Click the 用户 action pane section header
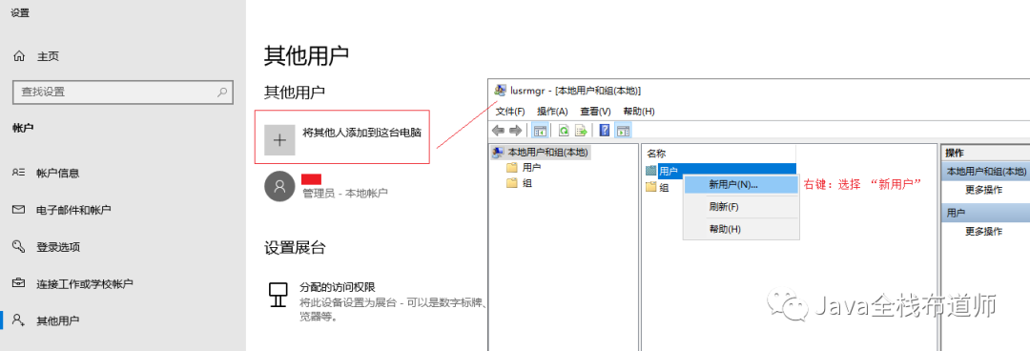Viewport: 1030px width, 351px height. coord(985,213)
